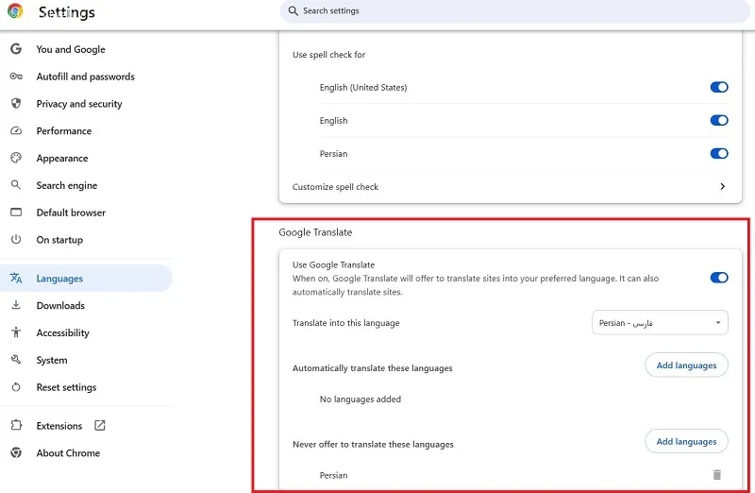This screenshot has width=755, height=493.
Task: Click the shield icon beside Privacy and security
Action: click(16, 103)
